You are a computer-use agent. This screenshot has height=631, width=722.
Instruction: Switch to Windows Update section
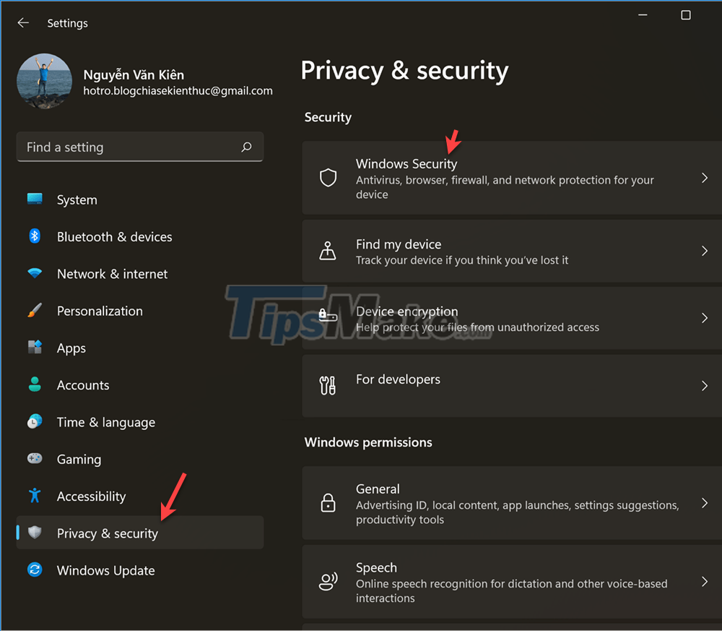click(x=105, y=570)
